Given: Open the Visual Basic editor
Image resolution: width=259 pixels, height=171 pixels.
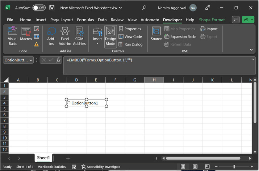Looking at the screenshot, I should pyautogui.click(x=13, y=36).
